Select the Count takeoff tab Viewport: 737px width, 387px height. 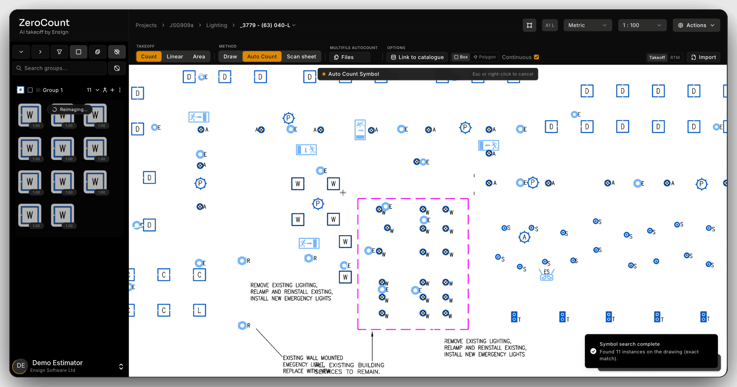point(149,57)
